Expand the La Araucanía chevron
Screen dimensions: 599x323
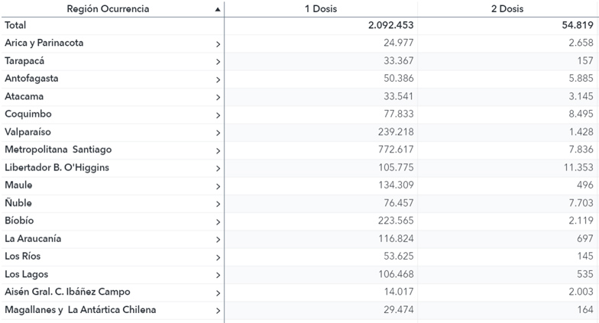coord(218,239)
